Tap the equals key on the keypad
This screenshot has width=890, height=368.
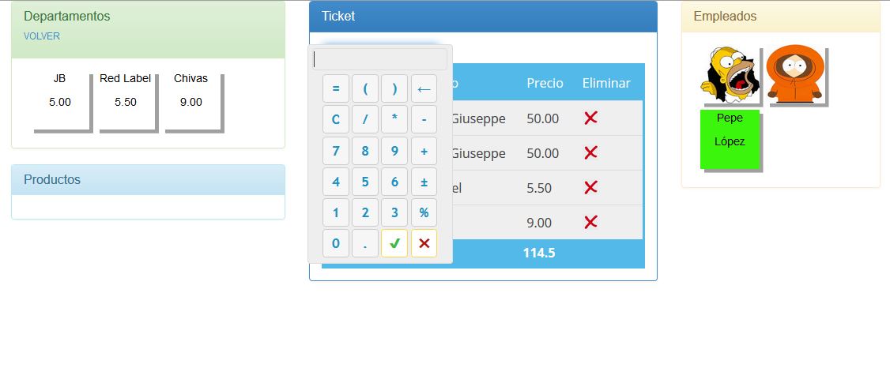336,88
